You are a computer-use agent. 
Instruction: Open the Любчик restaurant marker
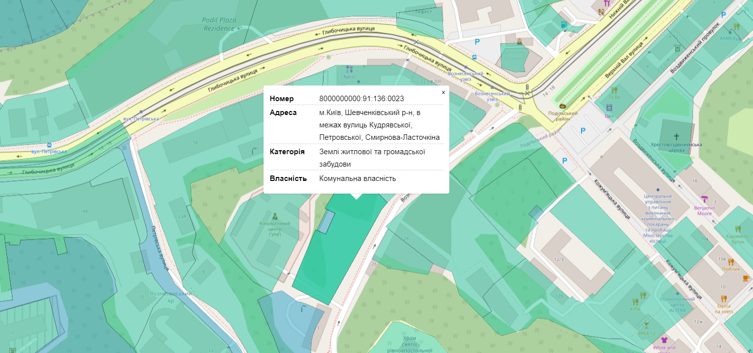731,262
